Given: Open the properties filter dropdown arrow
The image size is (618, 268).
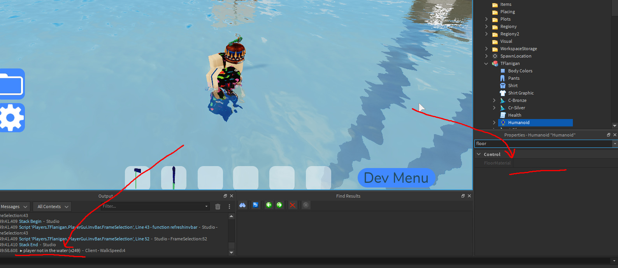Looking at the screenshot, I should (x=615, y=144).
